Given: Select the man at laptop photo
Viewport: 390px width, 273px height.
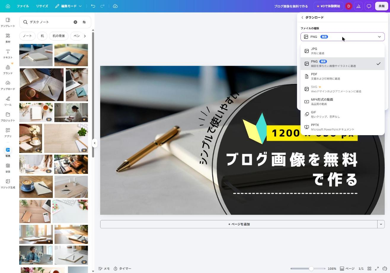Looking at the screenshot, I should click(x=36, y=255).
